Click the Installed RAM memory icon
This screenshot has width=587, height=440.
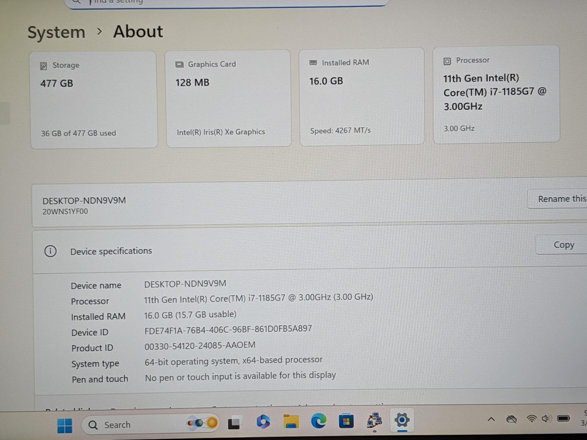point(313,63)
